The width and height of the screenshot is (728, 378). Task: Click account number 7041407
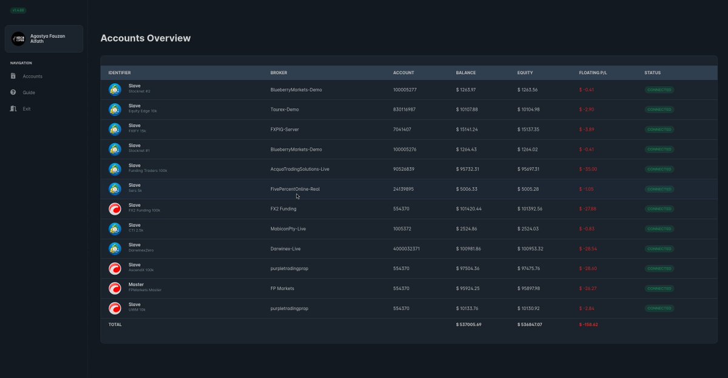coord(402,129)
